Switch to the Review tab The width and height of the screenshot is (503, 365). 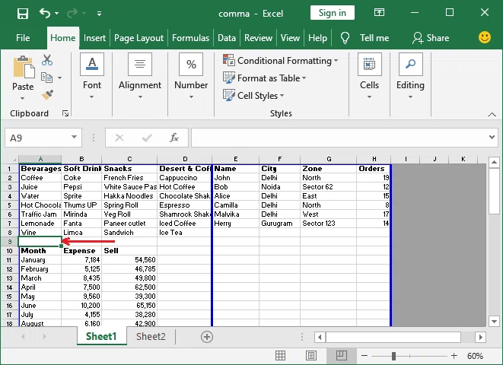[258, 38]
